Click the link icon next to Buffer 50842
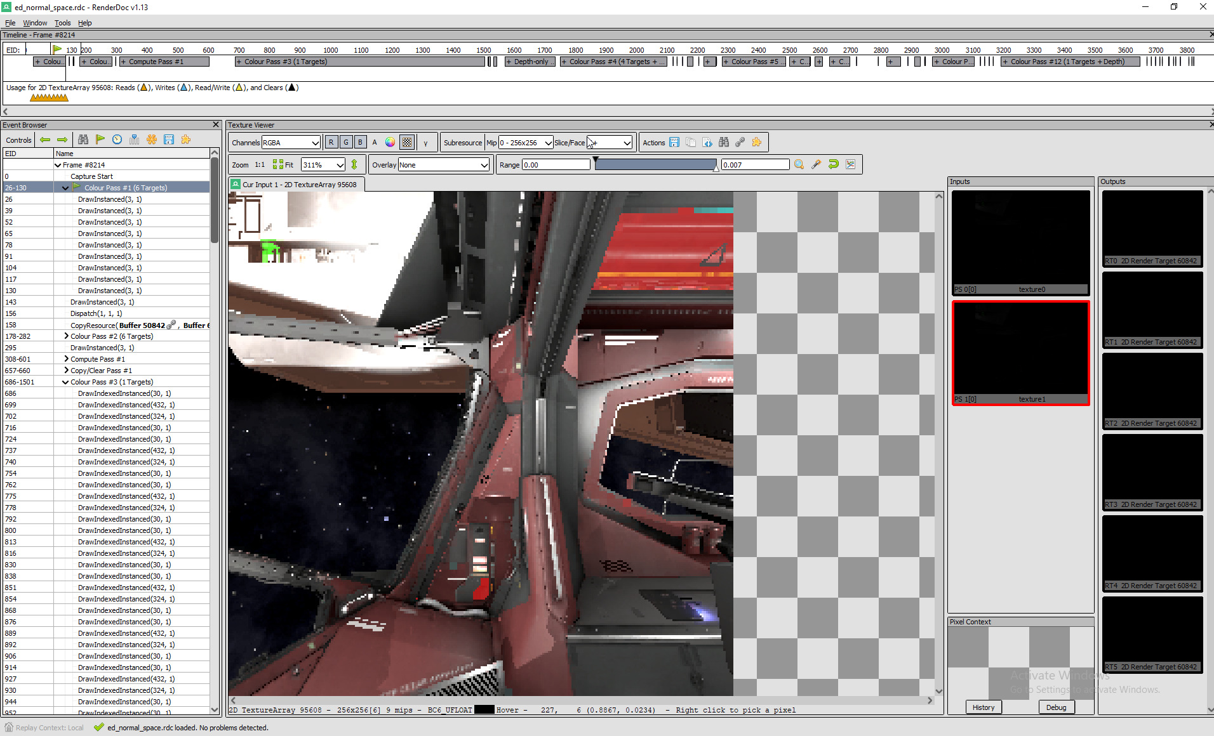 (x=171, y=325)
